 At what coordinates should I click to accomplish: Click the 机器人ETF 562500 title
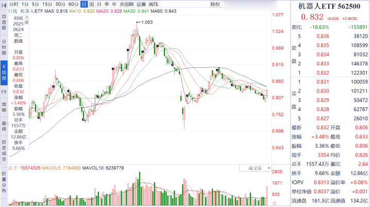pyautogui.click(x=329, y=6)
